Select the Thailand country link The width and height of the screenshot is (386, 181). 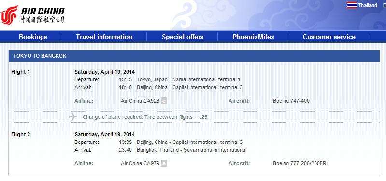(368, 5)
